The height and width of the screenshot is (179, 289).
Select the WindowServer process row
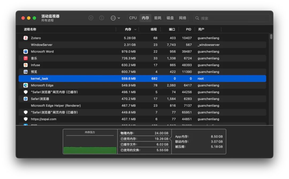click(142, 45)
